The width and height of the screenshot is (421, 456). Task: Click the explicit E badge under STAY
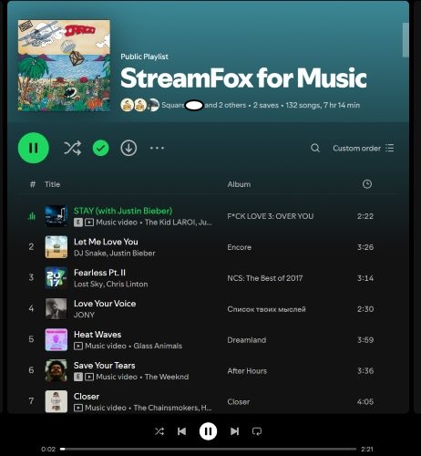click(x=78, y=223)
